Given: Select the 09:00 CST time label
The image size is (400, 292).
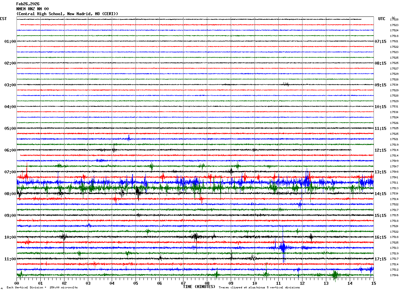Looking at the screenshot, I should [10, 216].
